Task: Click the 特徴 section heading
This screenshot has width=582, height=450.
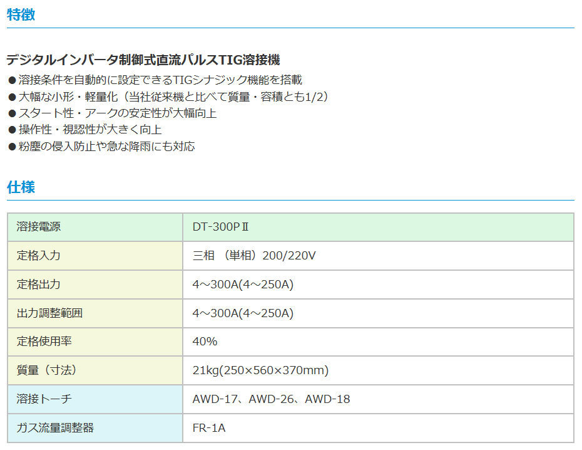Action: [x=21, y=14]
